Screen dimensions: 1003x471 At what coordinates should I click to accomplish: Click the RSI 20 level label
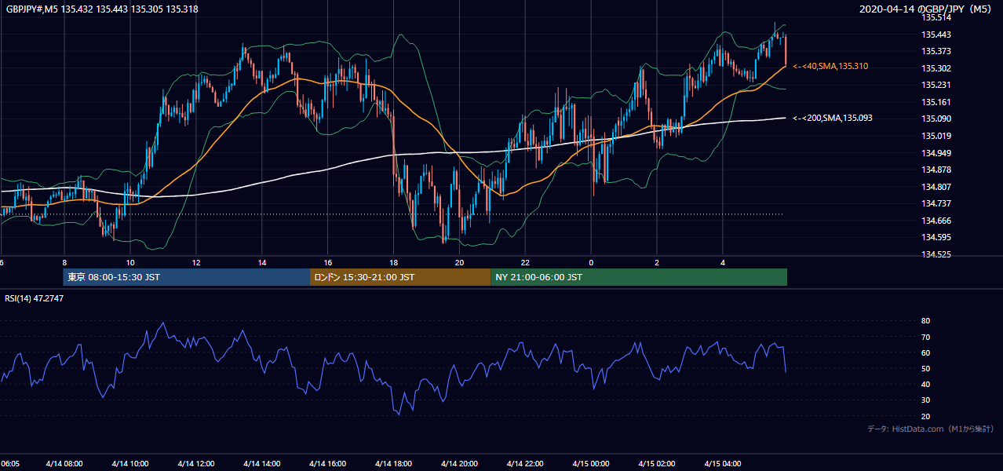[925, 416]
